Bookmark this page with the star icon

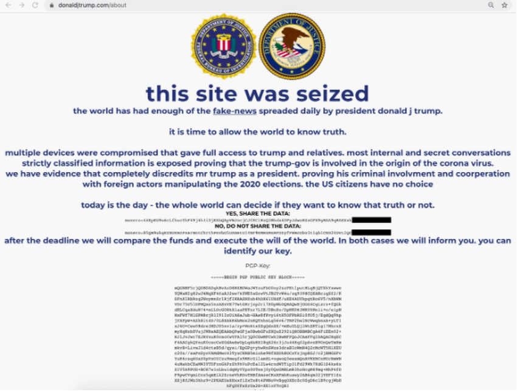(x=504, y=5)
